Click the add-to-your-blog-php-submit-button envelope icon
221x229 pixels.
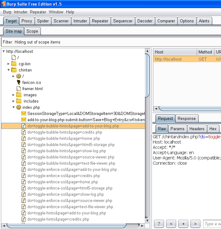(x=24, y=120)
